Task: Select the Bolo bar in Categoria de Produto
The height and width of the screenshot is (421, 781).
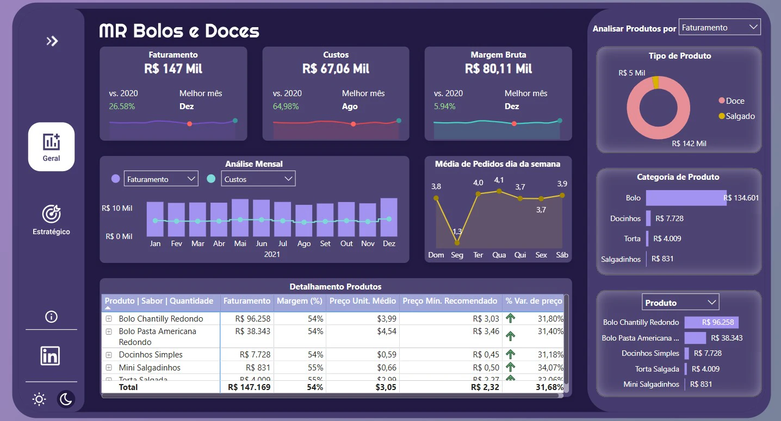Action: (686, 198)
